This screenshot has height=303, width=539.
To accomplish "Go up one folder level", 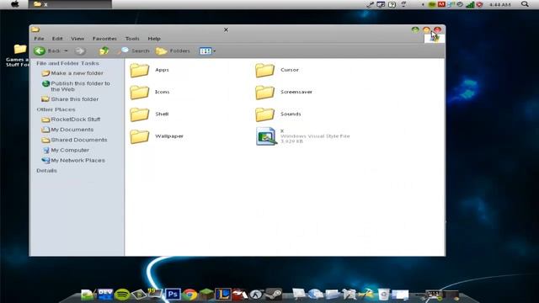I will tap(104, 50).
